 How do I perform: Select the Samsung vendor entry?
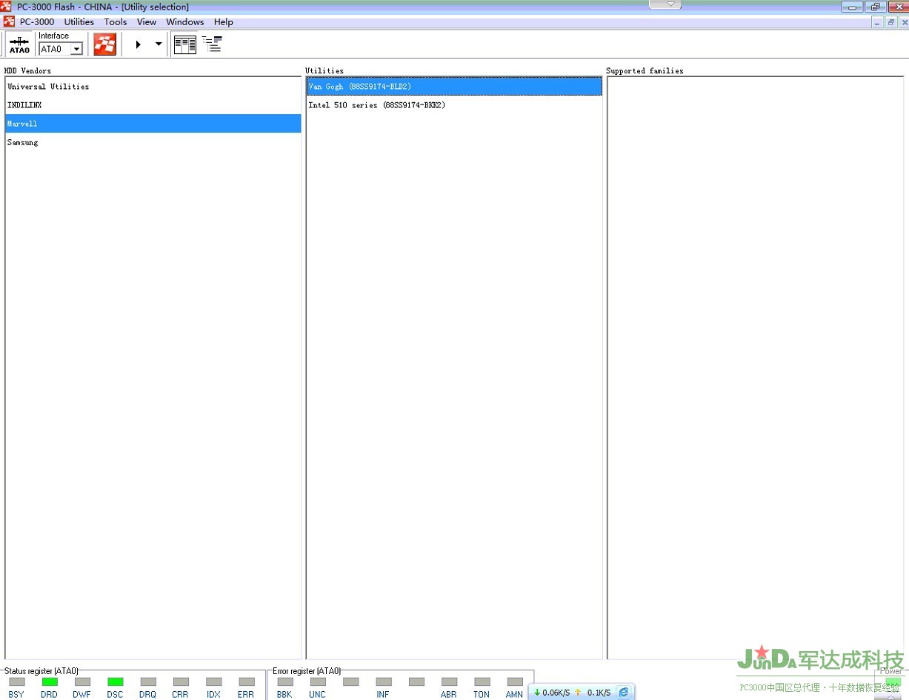tap(23, 142)
